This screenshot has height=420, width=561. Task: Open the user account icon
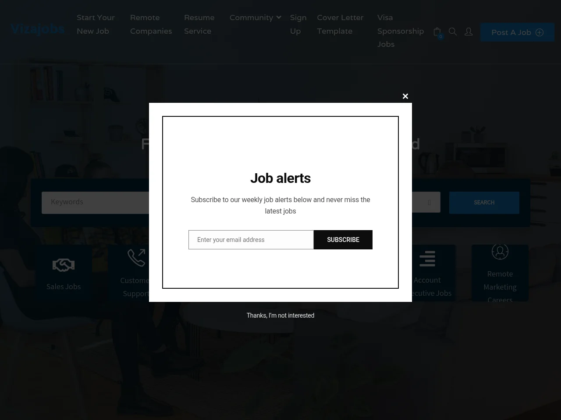pos(469,31)
